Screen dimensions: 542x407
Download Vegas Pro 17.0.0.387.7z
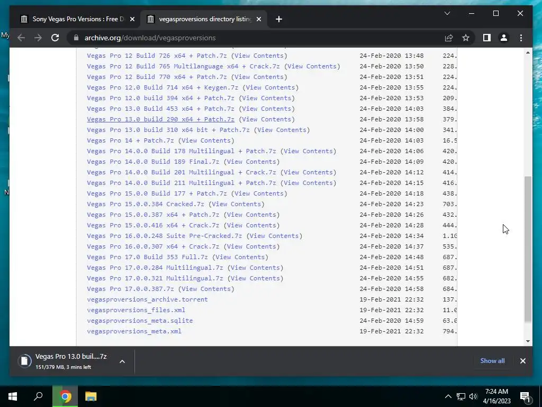click(x=130, y=289)
